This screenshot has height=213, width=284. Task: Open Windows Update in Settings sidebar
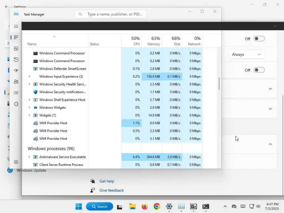point(31,171)
